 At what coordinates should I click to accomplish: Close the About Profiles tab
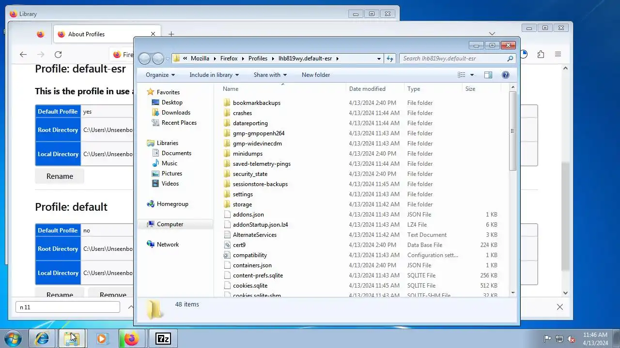click(x=153, y=34)
